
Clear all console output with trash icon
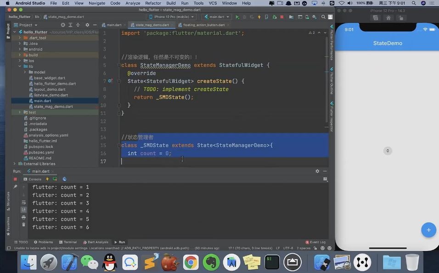click(23, 224)
